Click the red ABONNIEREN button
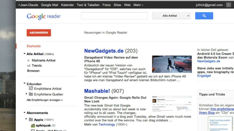 click(39, 33)
